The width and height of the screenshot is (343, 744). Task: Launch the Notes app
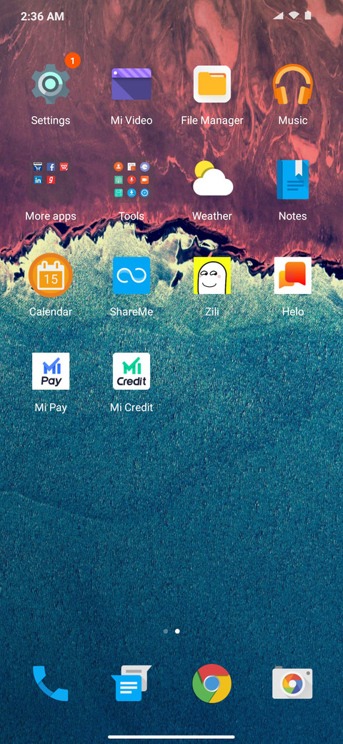293,180
